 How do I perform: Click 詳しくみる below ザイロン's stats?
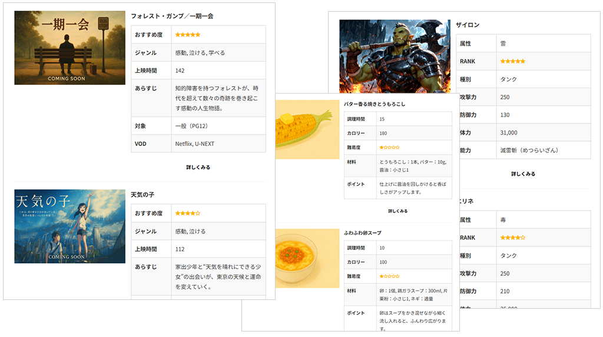[x=523, y=174]
